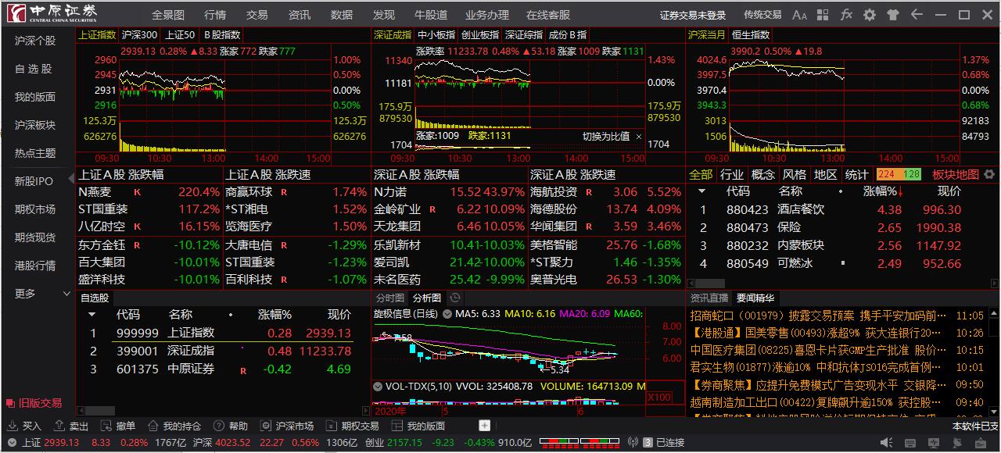Select 全景图 menu tab
The width and height of the screenshot is (1001, 453).
(x=168, y=15)
